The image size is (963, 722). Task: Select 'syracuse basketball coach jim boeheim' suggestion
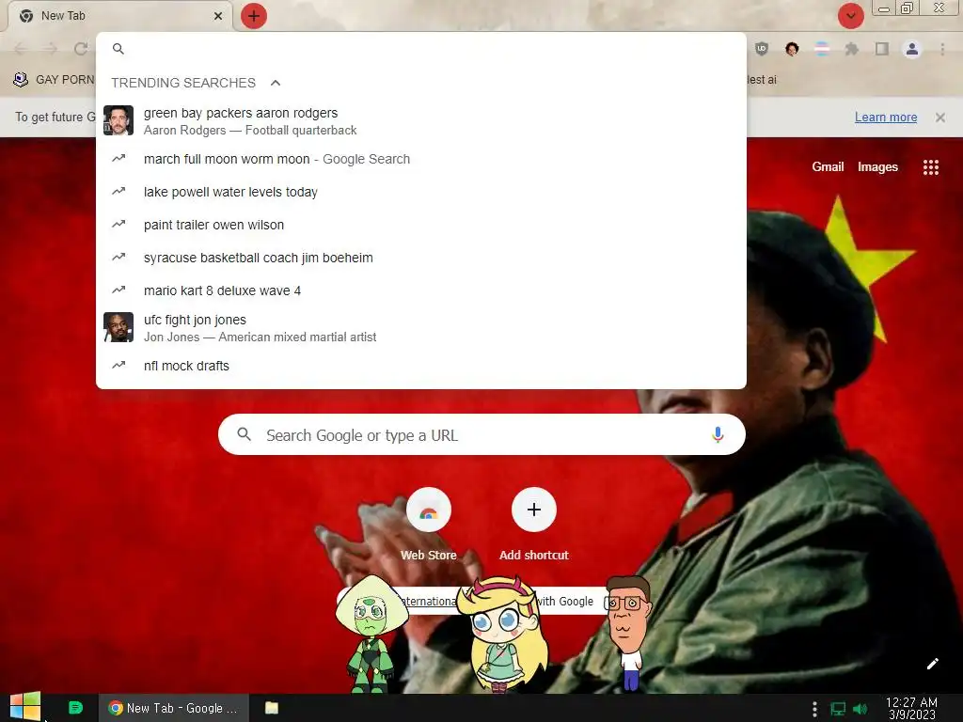pyautogui.click(x=421, y=258)
